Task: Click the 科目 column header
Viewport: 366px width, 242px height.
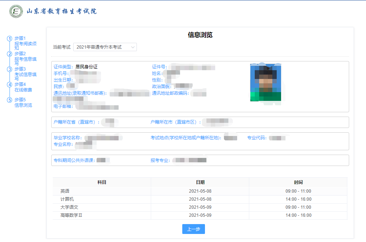Action: point(102,182)
